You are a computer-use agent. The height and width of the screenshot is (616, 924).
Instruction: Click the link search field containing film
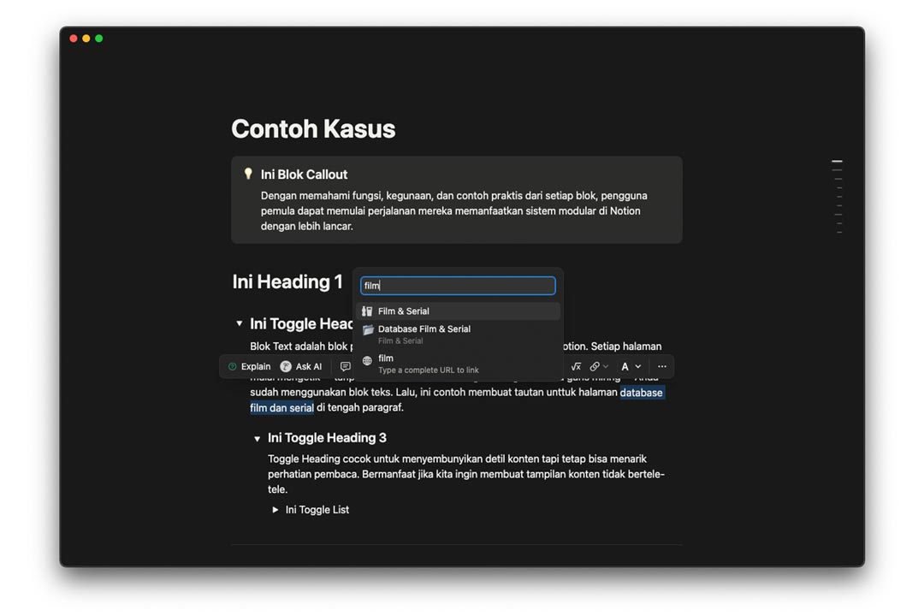click(458, 286)
